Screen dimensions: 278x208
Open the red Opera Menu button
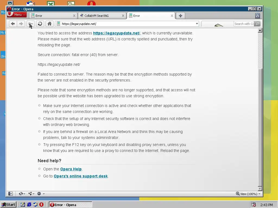pyautogui.click(x=17, y=15)
